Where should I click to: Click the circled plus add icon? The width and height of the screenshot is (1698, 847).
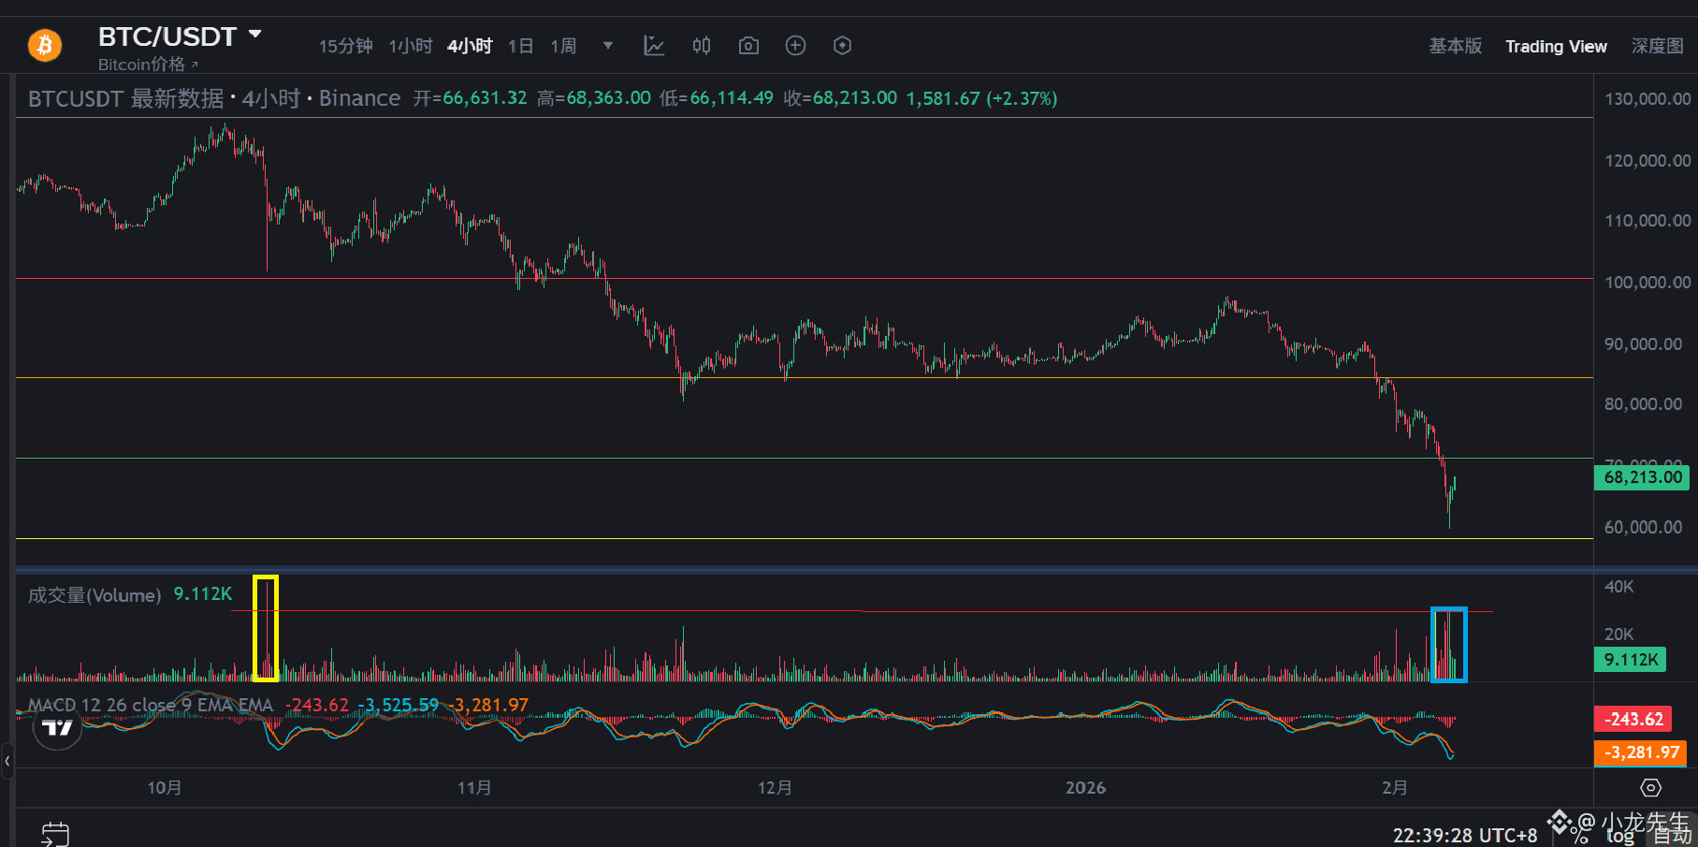point(795,46)
